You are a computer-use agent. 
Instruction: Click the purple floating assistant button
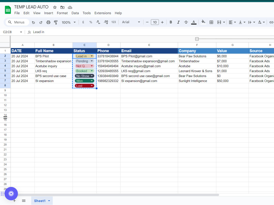11,194
